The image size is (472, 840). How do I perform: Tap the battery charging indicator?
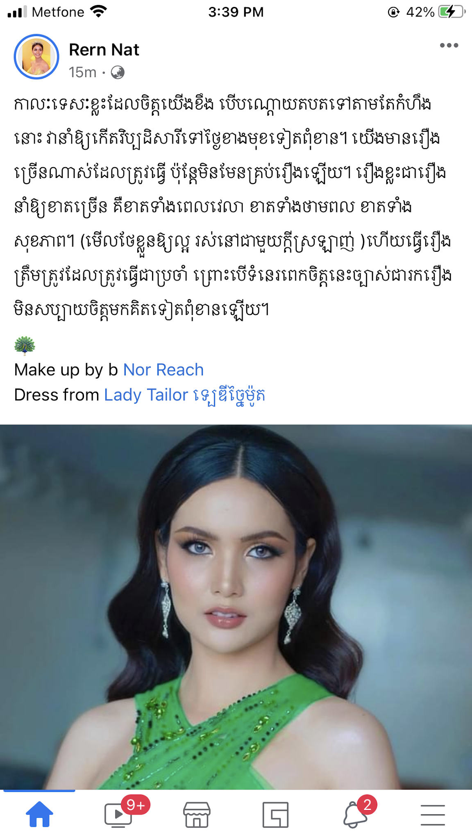click(452, 12)
